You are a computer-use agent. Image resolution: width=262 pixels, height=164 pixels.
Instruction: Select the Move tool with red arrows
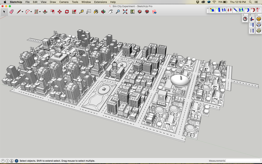(x=60, y=12)
